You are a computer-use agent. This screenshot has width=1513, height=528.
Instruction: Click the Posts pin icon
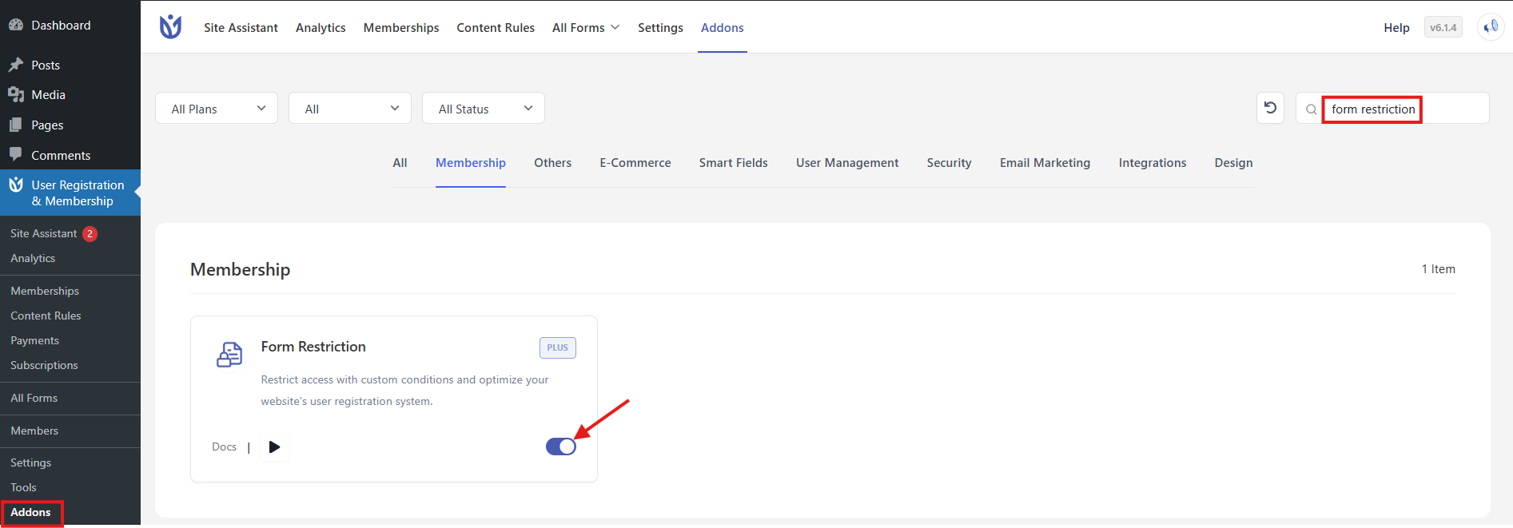(16, 65)
